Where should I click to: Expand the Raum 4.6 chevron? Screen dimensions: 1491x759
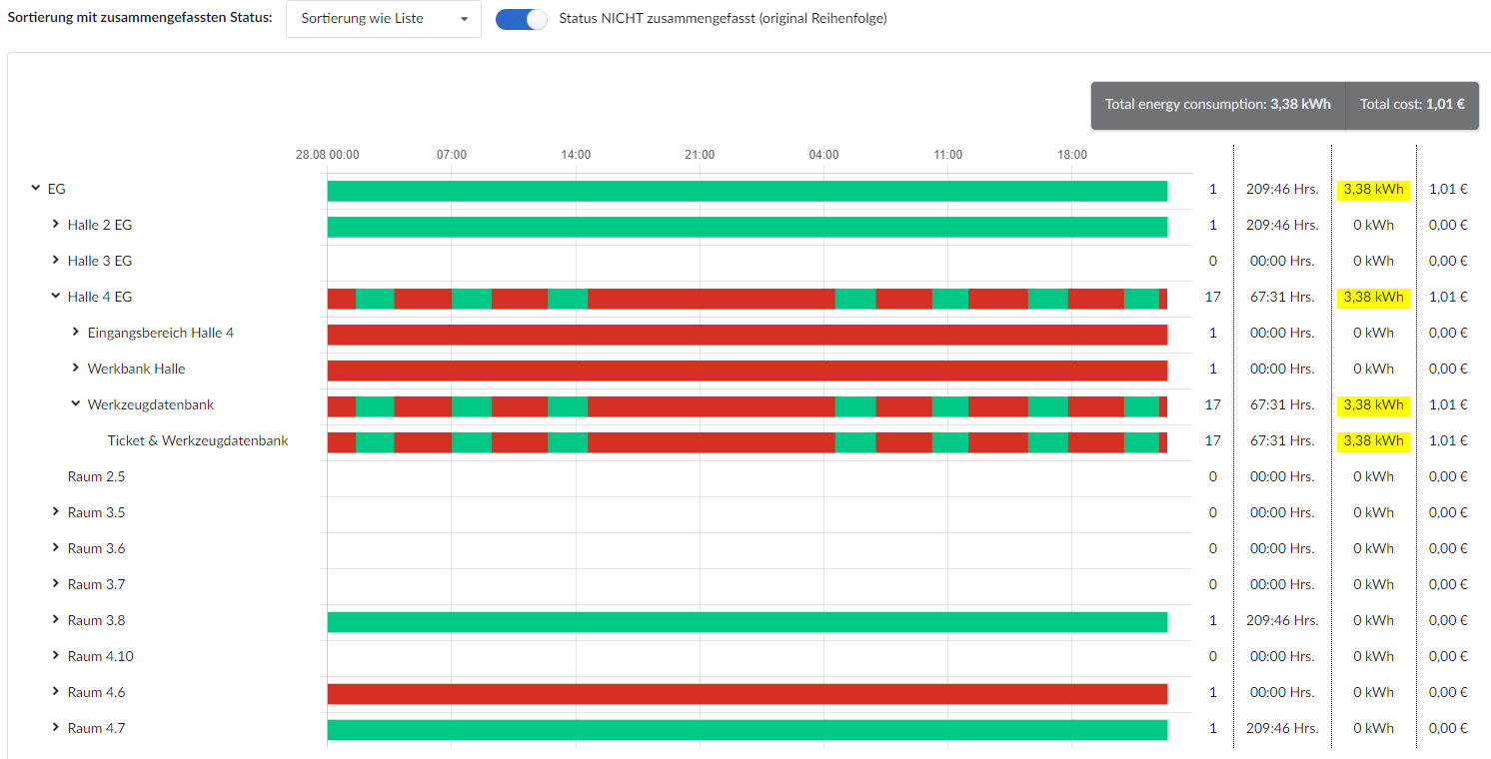point(56,692)
